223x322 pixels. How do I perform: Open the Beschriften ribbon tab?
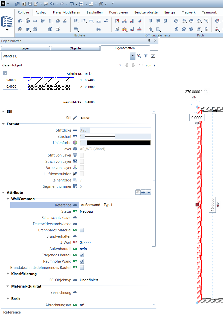[95, 12]
